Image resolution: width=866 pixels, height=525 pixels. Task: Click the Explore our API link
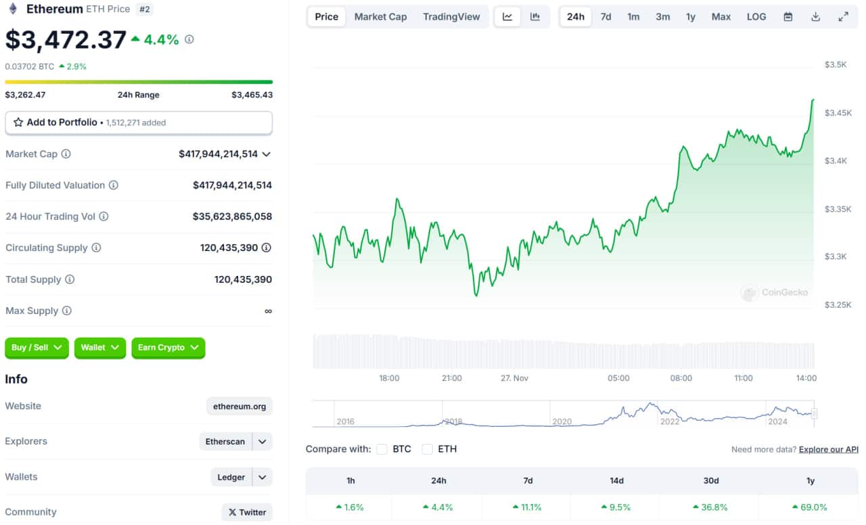coord(829,449)
